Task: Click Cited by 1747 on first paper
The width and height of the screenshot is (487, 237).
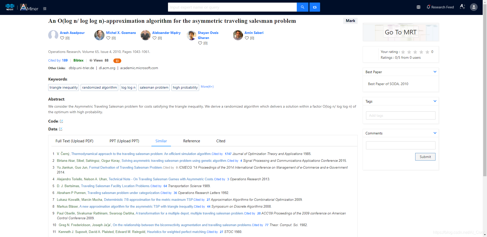Action: (x=221, y=154)
